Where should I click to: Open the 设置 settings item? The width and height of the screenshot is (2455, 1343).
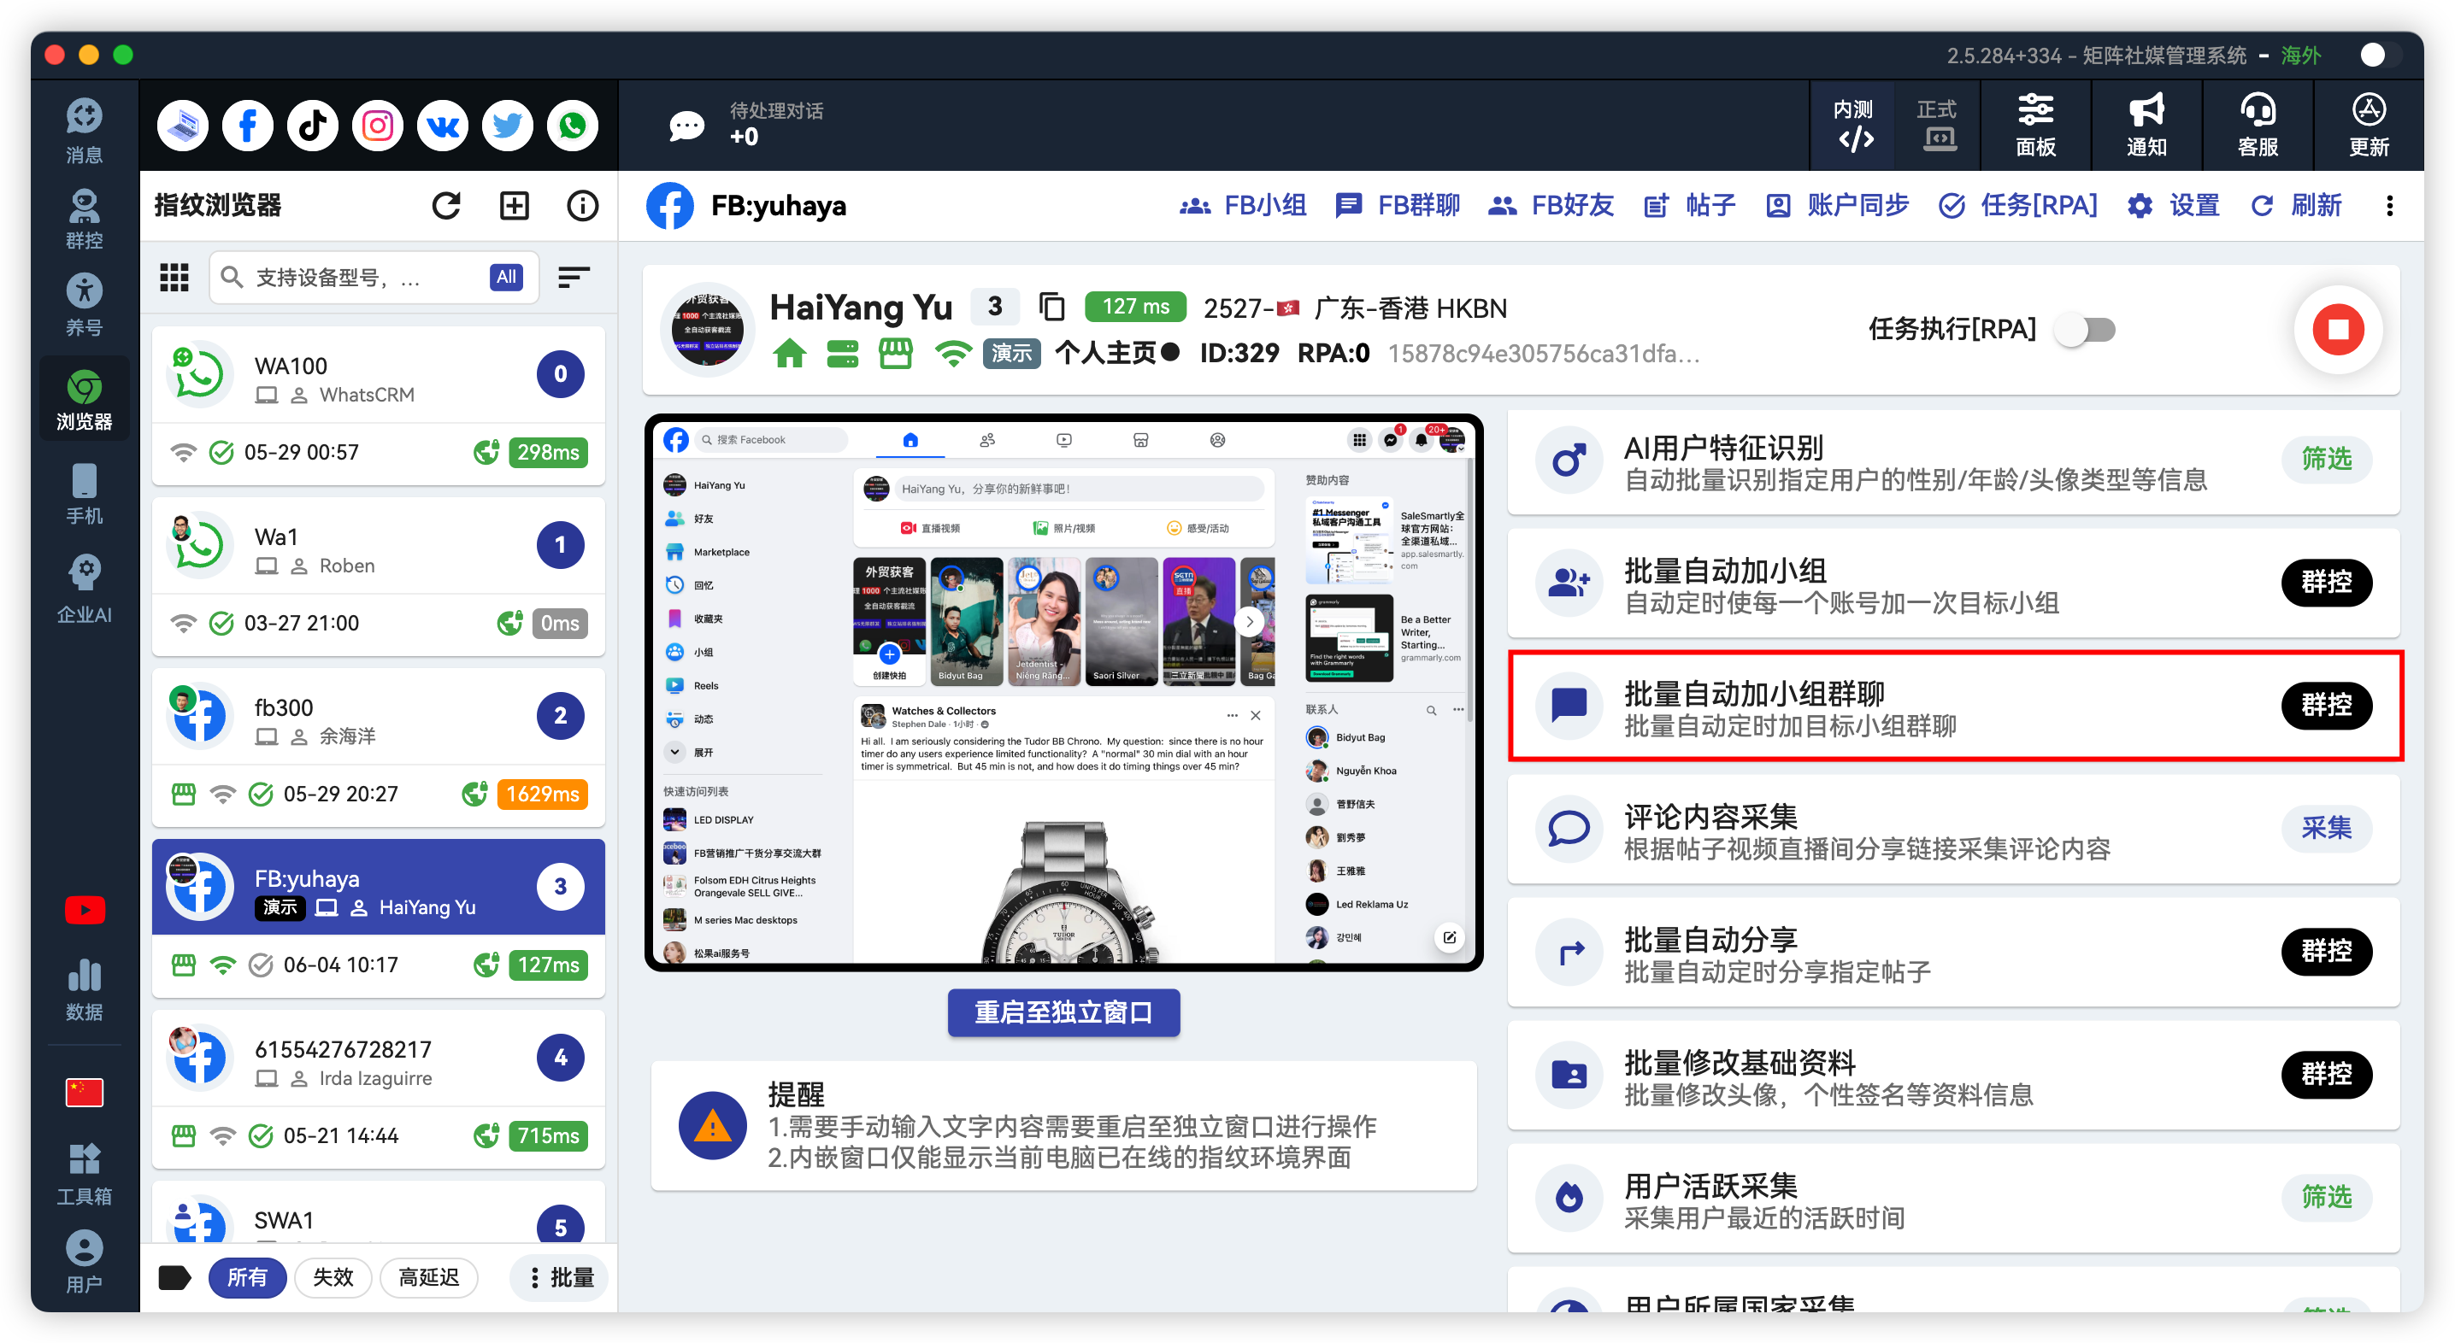[2173, 206]
